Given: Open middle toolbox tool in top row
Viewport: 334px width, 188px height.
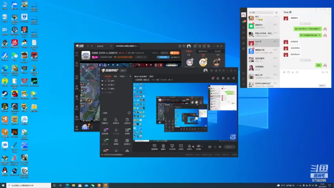Looking at the screenshot, I should click(x=116, y=121).
